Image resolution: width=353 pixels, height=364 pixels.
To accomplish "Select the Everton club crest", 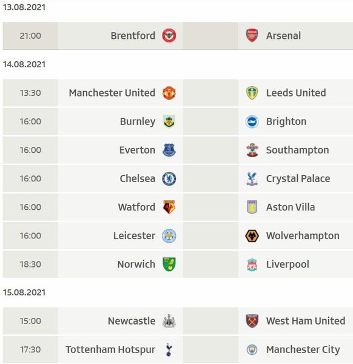I will click(x=169, y=150).
